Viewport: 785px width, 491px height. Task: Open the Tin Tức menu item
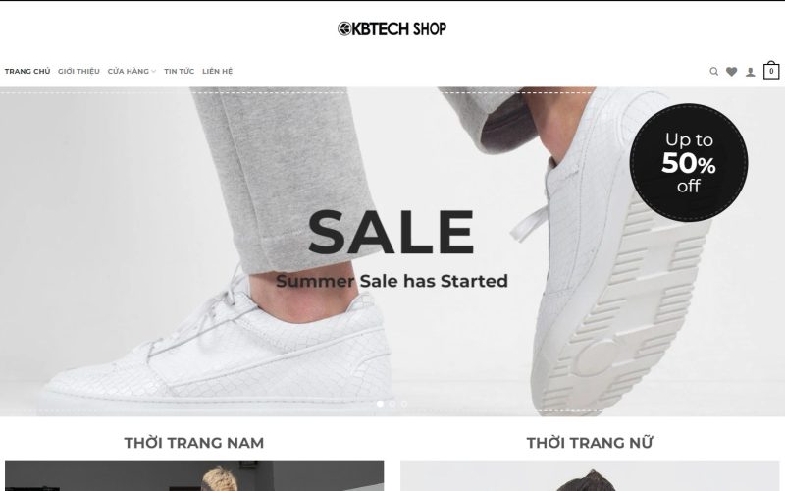(180, 71)
